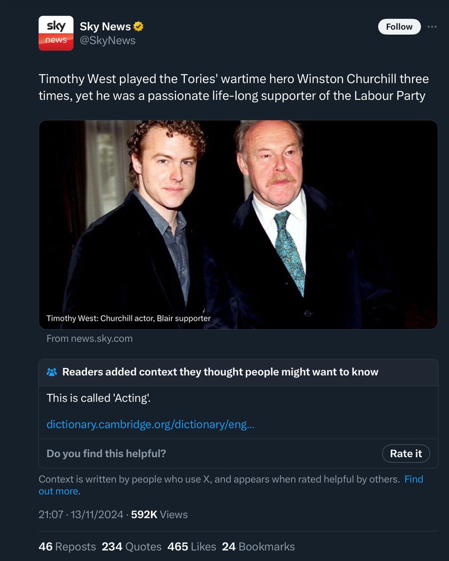The image size is (449, 561).
Task: Click the community notes people icon
Action: pyautogui.click(x=52, y=372)
